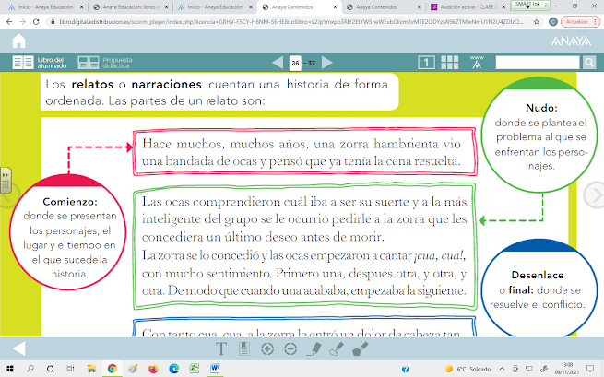Switch to Propuesta didáctica view
604x377 pixels.
coord(105,63)
